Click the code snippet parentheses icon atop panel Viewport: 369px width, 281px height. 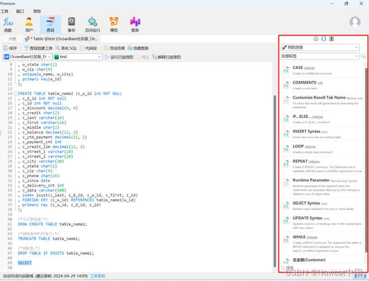click(324, 39)
